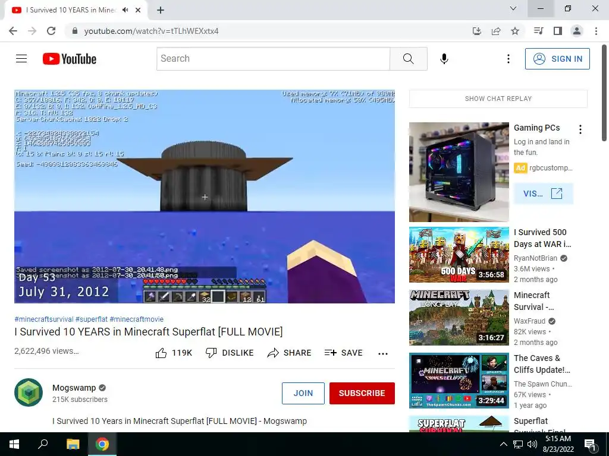Screen dimensions: 609x456
Task: Open the WaxFraud channel name
Action: 530,321
